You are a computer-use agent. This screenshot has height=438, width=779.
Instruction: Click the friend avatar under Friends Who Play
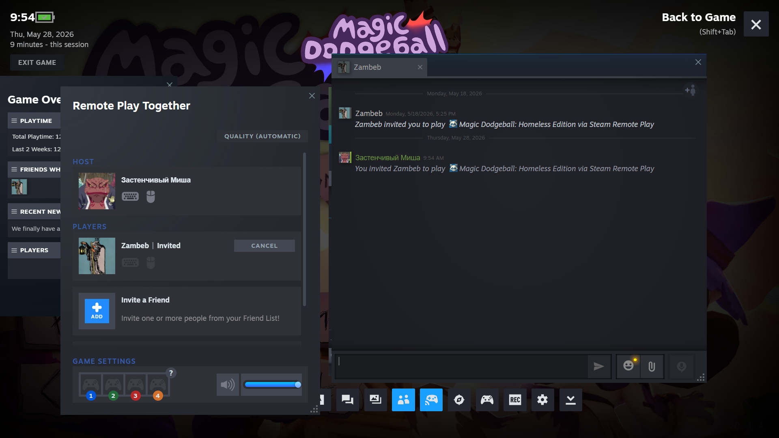point(19,187)
